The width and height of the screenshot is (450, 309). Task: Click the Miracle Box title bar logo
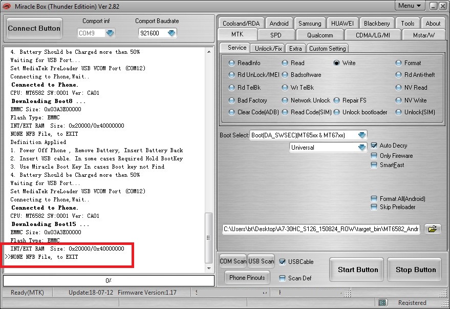6,6
